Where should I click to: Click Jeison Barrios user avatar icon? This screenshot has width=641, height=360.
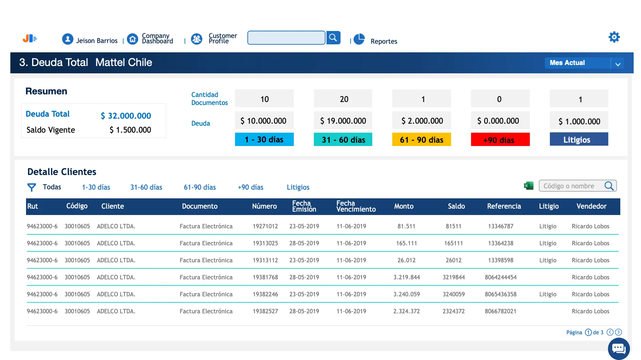tap(68, 39)
